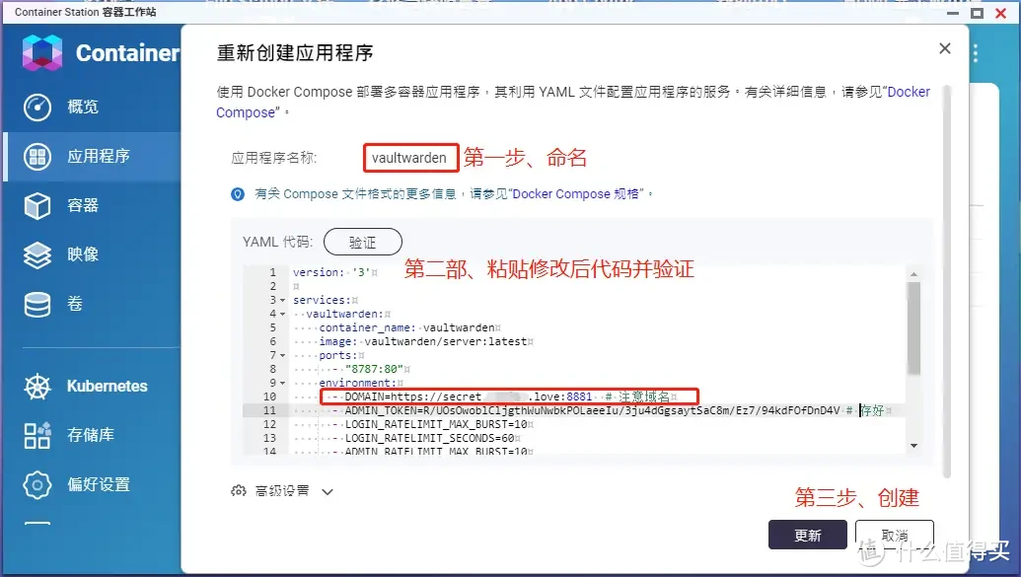
Task: Collapse the environment fold arrow on line 9
Action: (x=282, y=383)
